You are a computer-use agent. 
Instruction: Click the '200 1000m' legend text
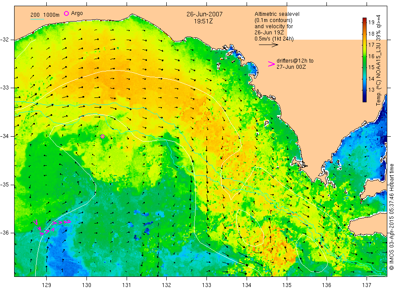[x=45, y=15]
